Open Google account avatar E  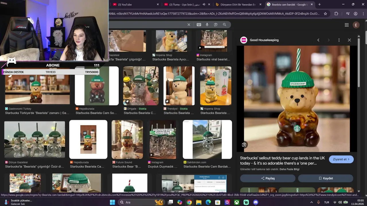[x=356, y=25]
